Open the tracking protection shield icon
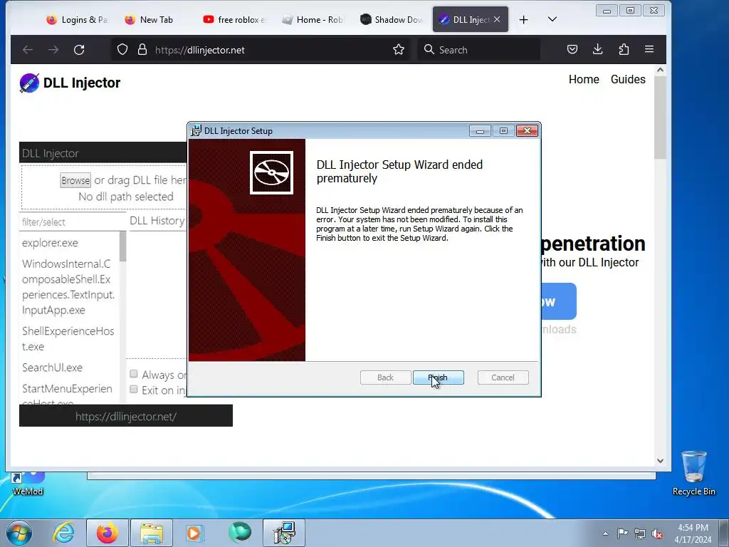The width and height of the screenshot is (729, 547). click(122, 50)
